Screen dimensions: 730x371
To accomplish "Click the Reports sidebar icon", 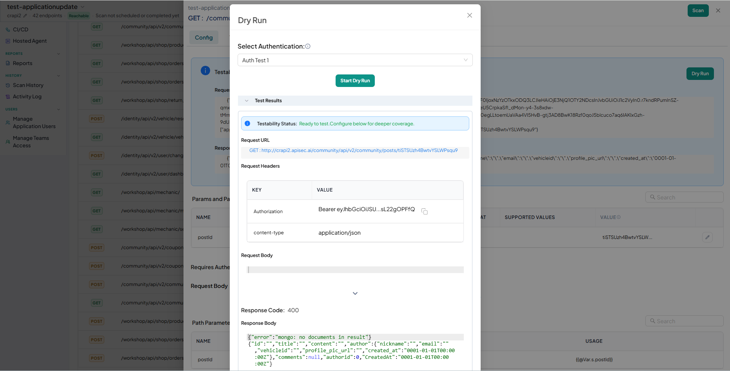I will (8, 63).
